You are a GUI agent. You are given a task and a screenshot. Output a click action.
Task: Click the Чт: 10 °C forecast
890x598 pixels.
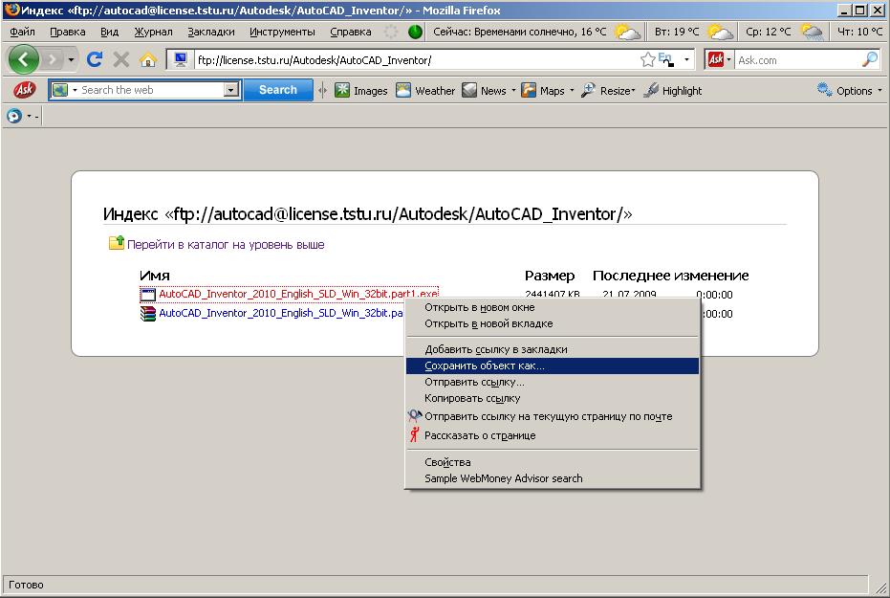(x=860, y=32)
